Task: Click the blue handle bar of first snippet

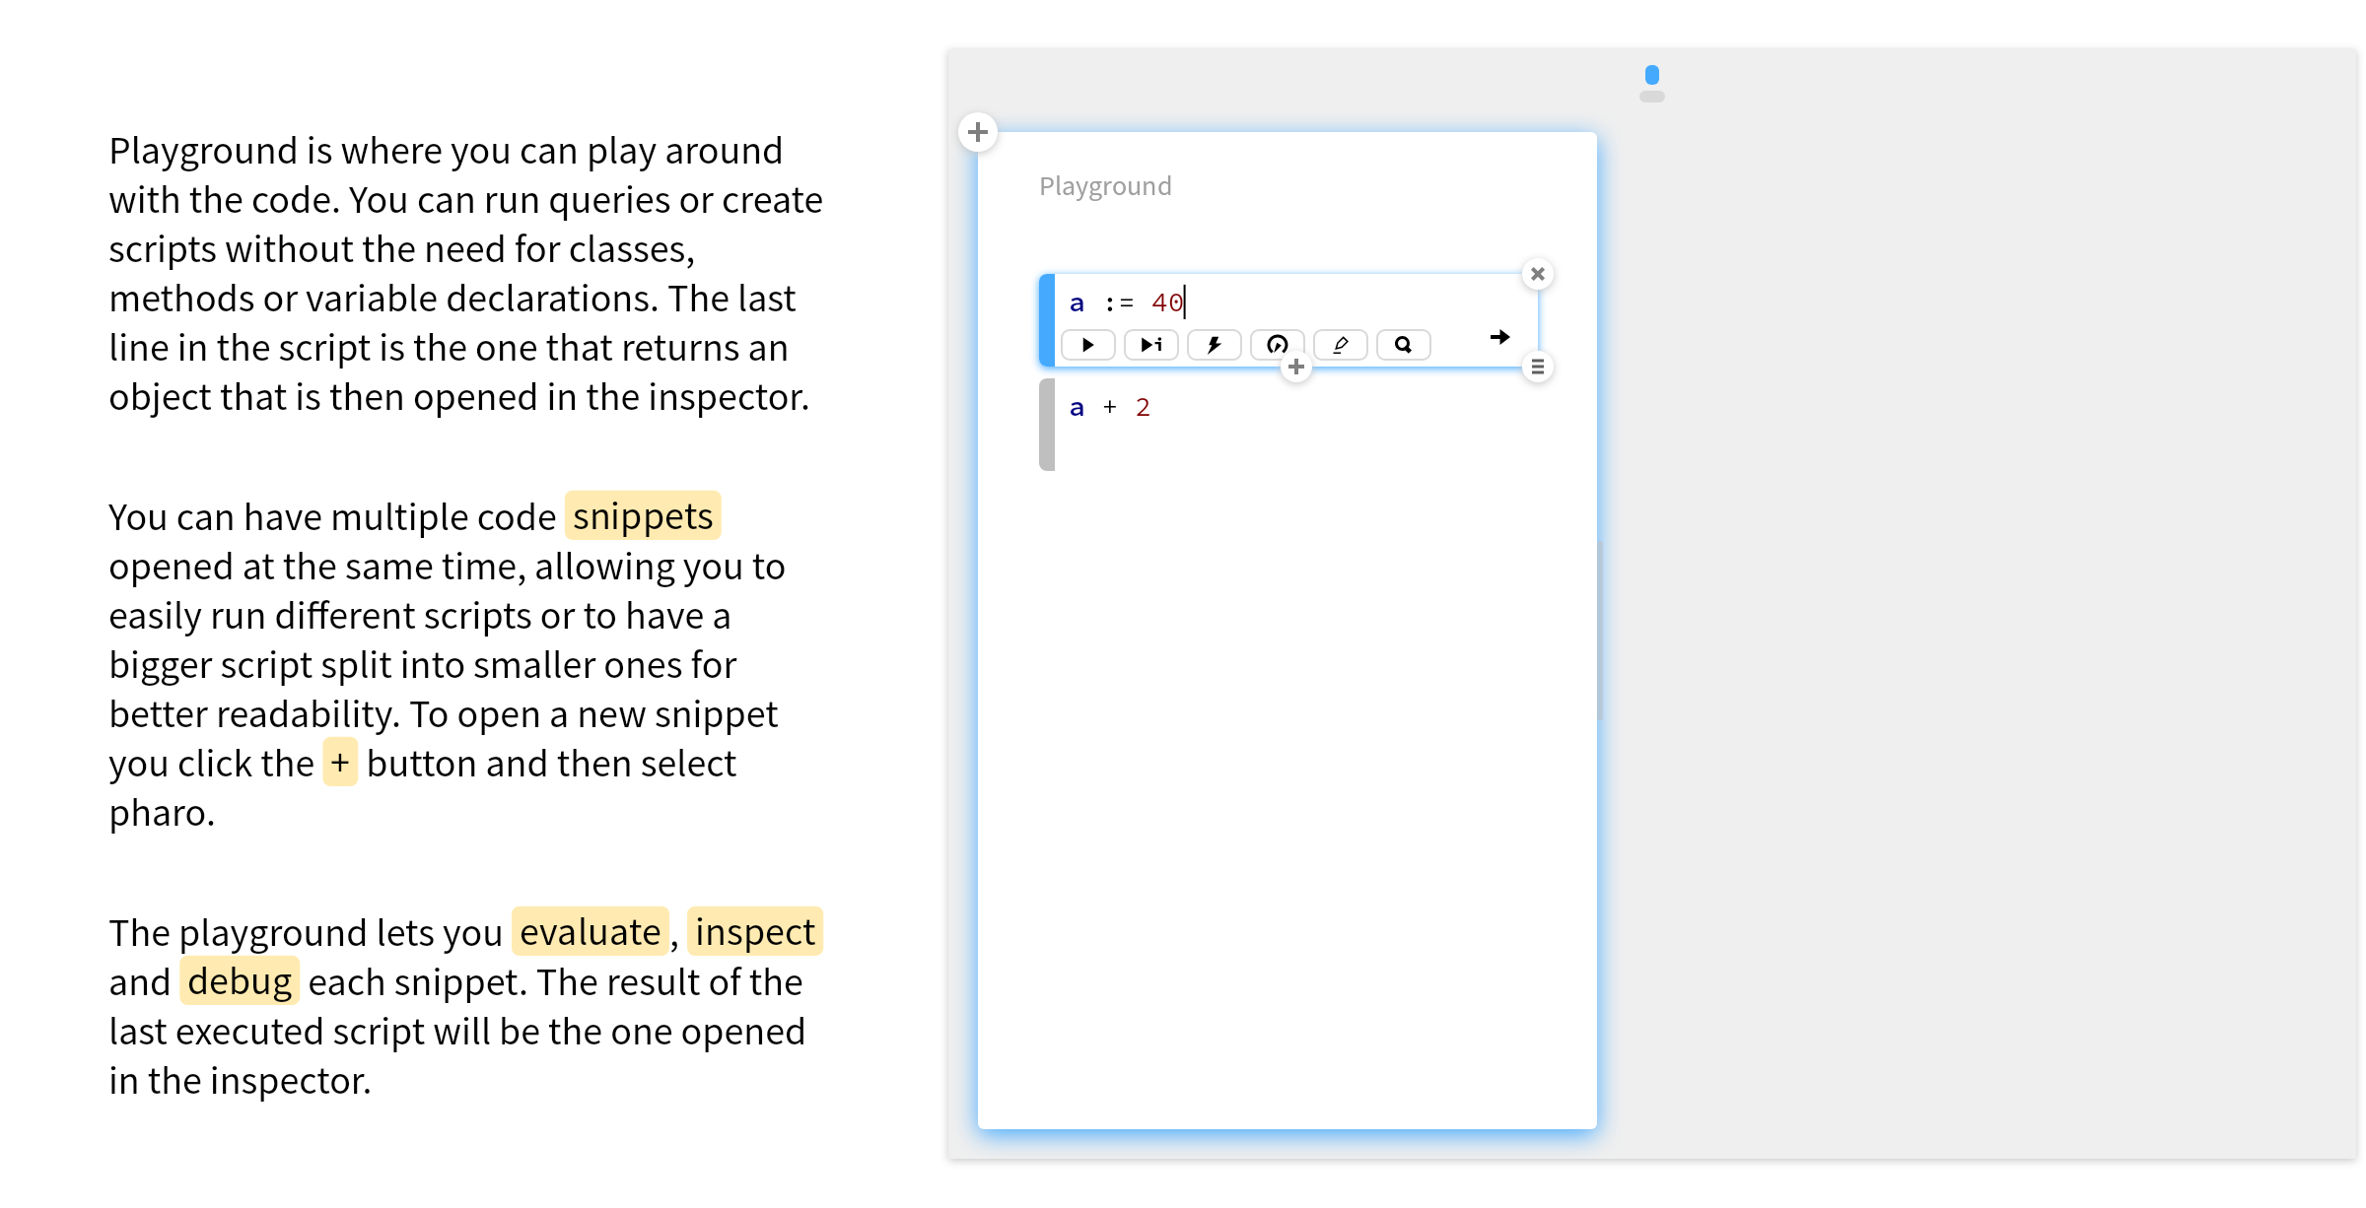Action: [x=1047, y=320]
